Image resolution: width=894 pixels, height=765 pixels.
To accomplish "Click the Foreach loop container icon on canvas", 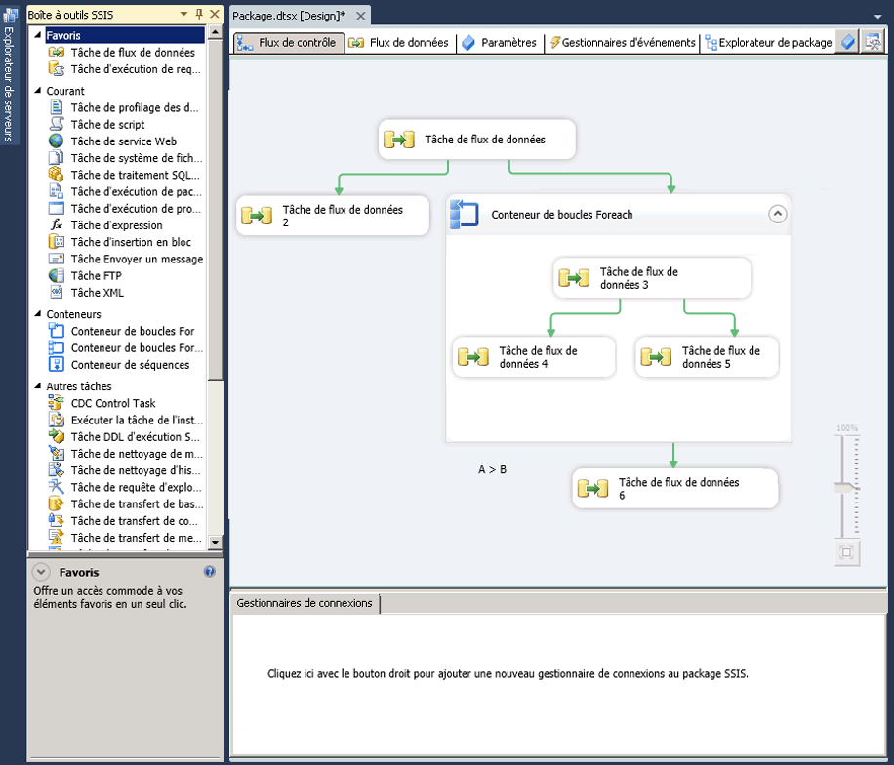I will [x=464, y=215].
